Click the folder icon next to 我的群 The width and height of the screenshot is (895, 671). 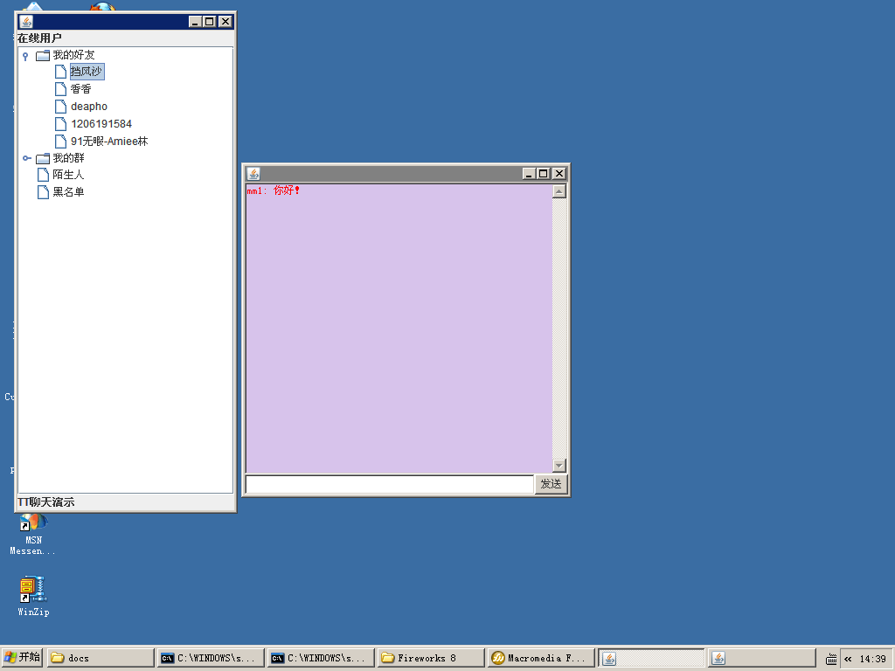click(x=43, y=158)
